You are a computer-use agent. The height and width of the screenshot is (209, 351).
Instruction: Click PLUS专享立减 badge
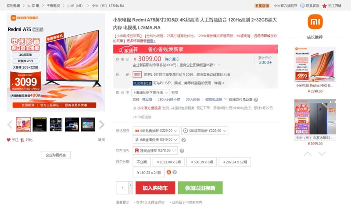[142, 83]
